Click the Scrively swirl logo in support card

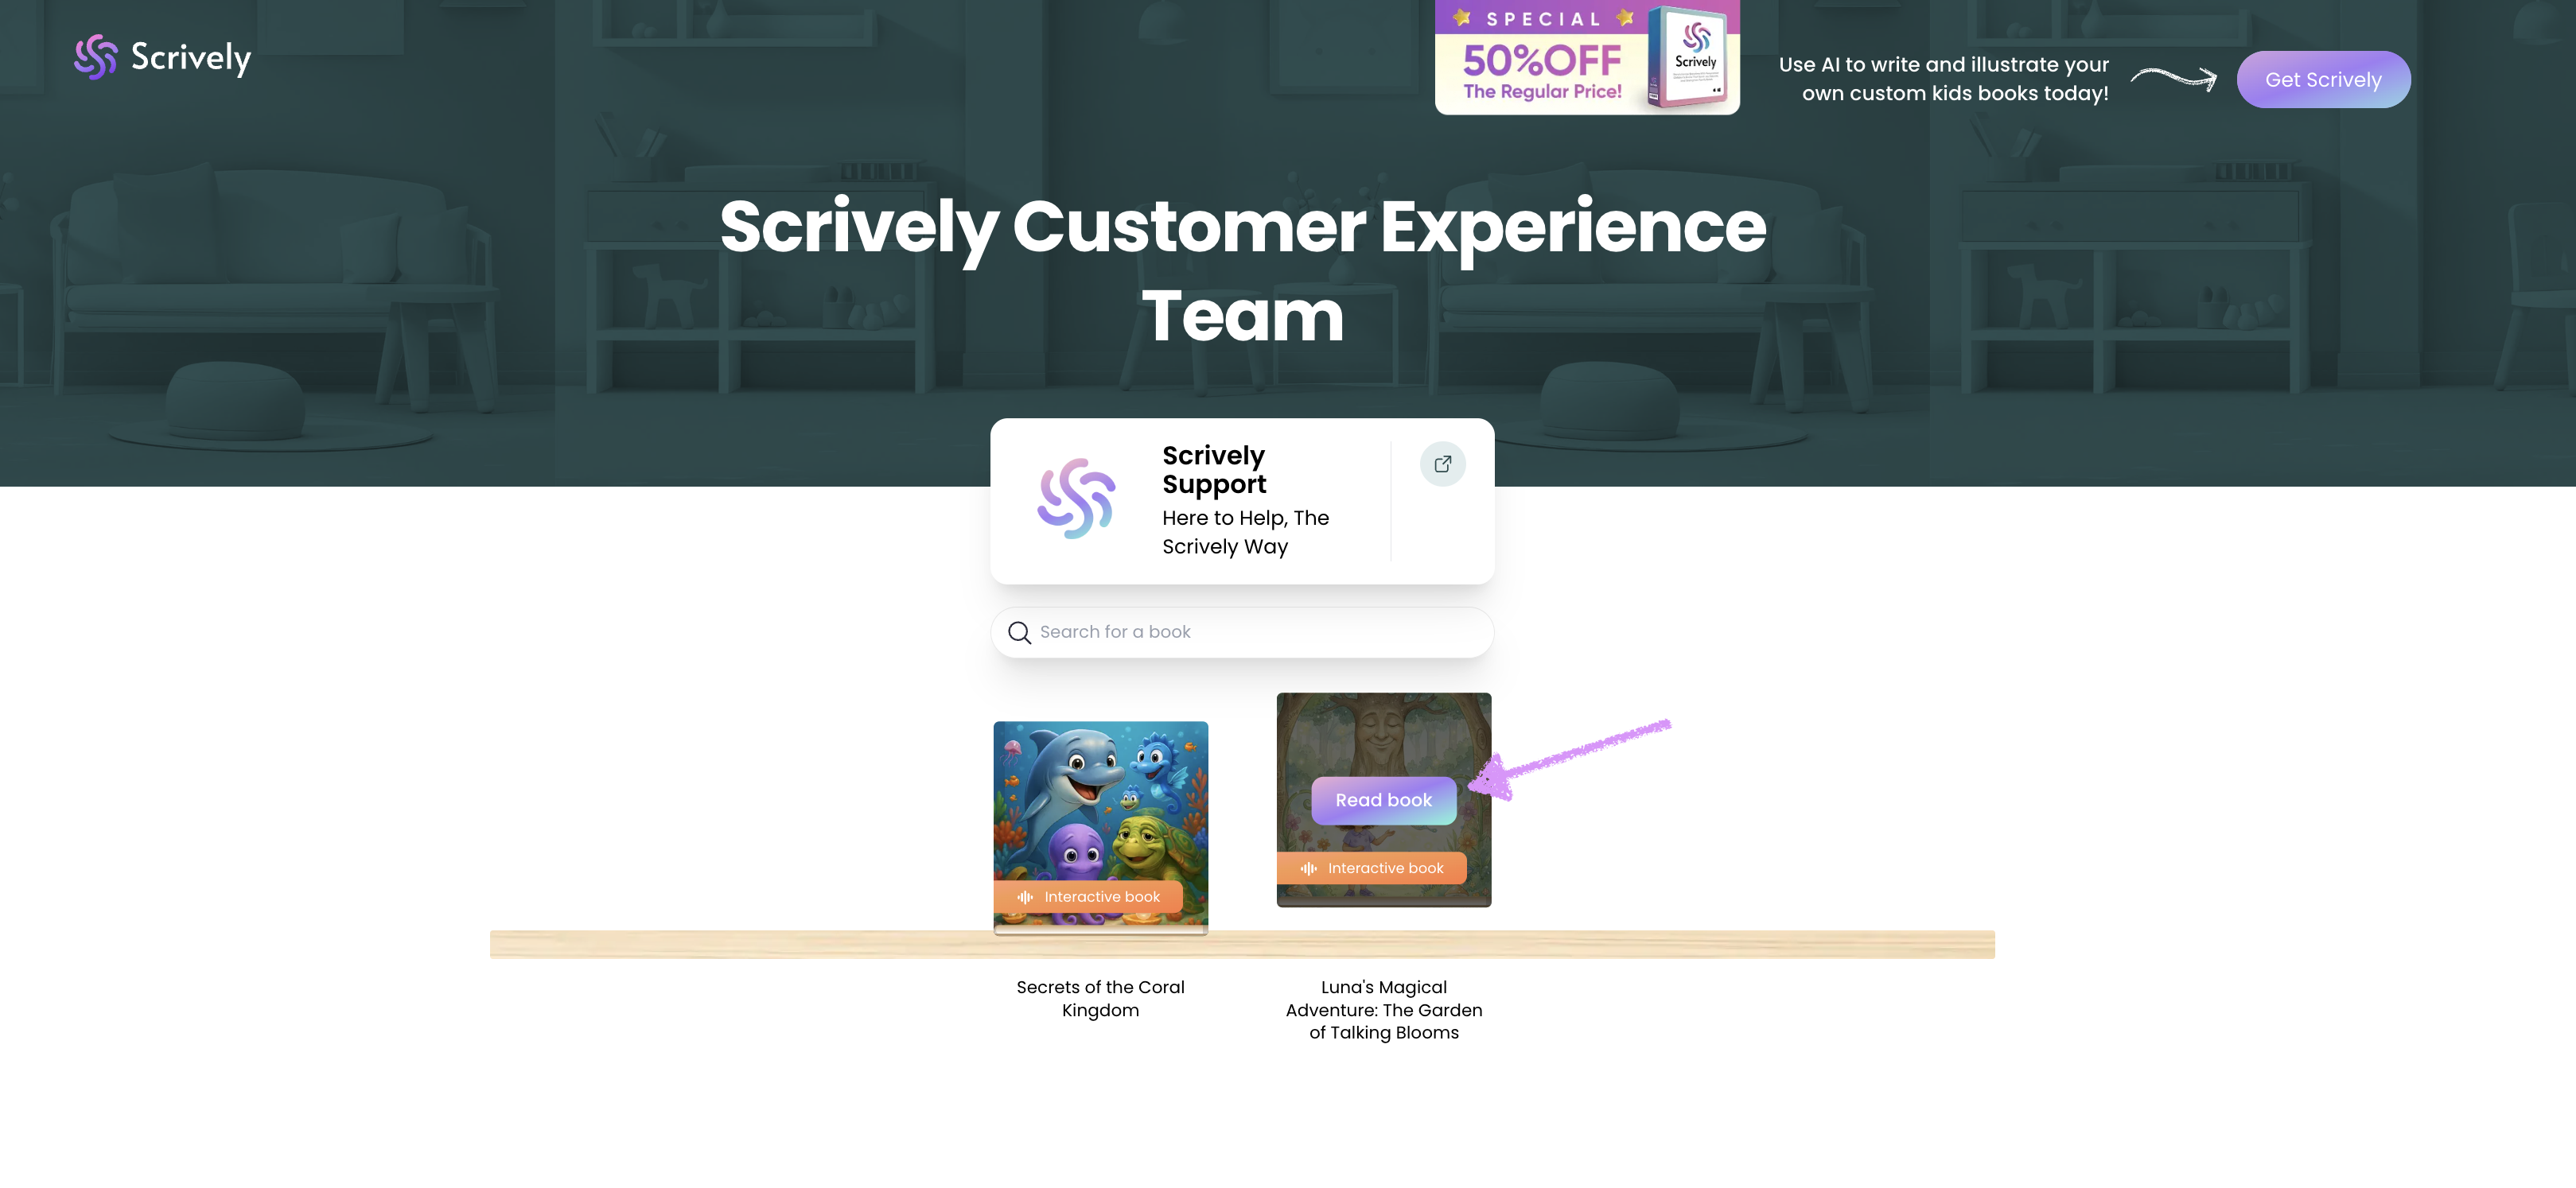click(x=1076, y=499)
